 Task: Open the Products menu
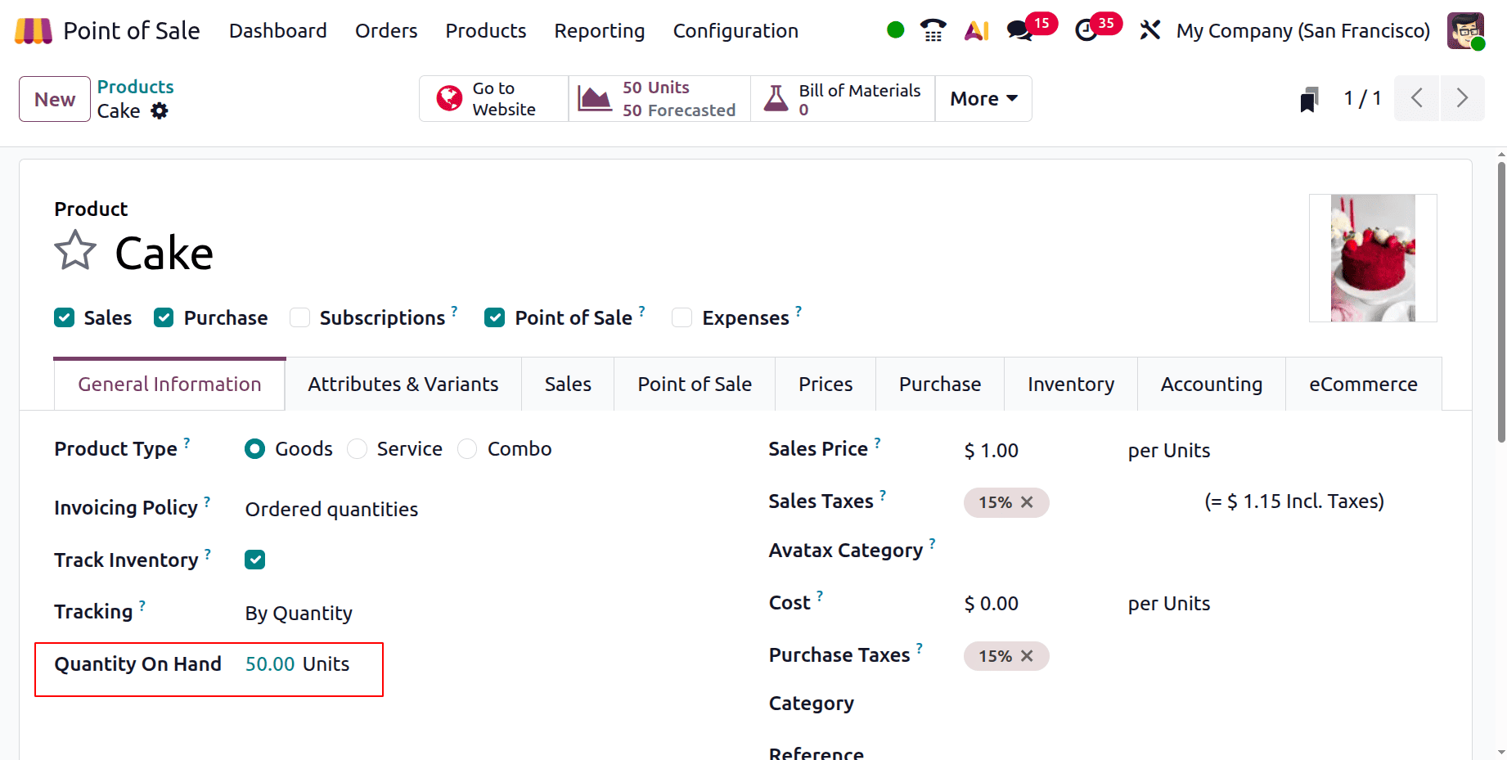[x=486, y=31]
